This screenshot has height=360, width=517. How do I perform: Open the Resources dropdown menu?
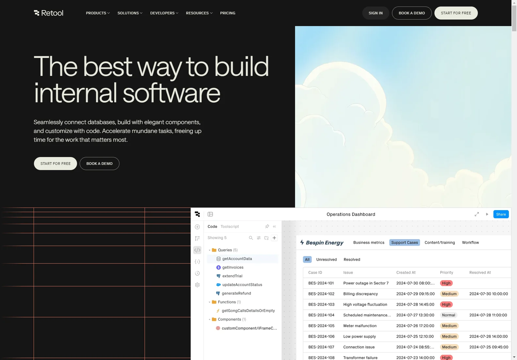tap(199, 13)
